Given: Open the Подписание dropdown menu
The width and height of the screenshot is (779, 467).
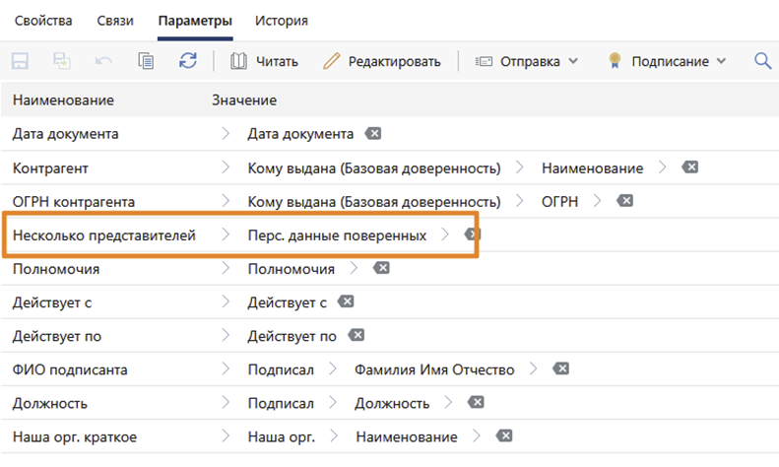Looking at the screenshot, I should click(x=669, y=61).
